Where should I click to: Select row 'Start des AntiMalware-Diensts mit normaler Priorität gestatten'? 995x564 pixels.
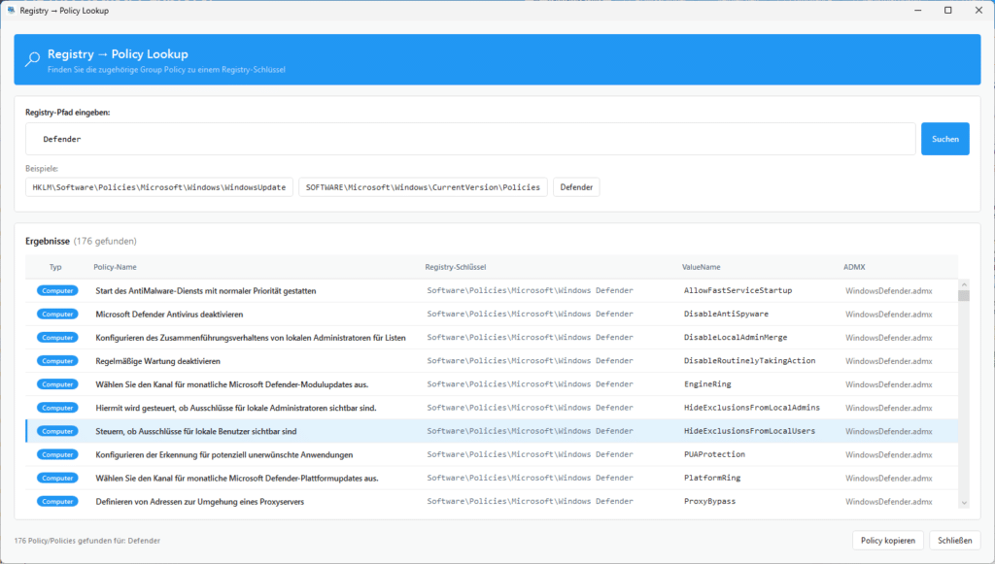coord(492,291)
